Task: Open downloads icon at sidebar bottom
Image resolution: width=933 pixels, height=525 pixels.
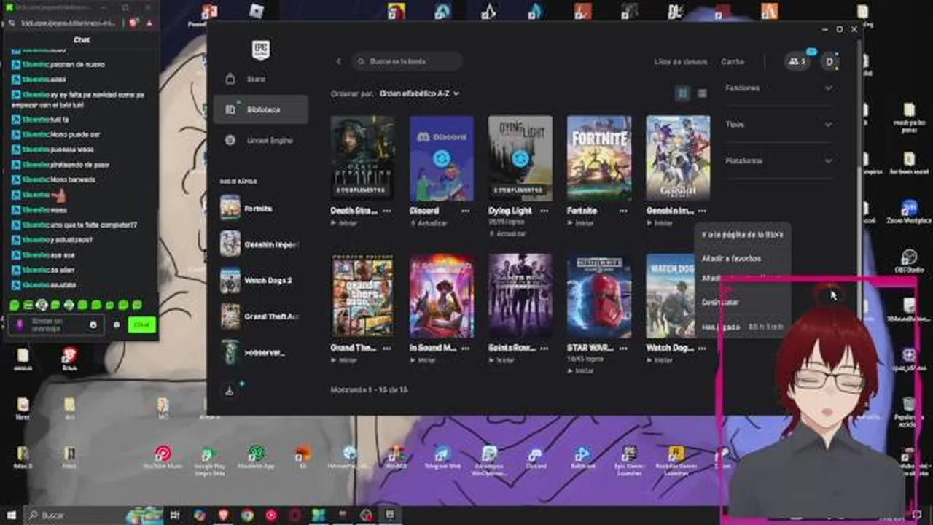Action: click(230, 390)
